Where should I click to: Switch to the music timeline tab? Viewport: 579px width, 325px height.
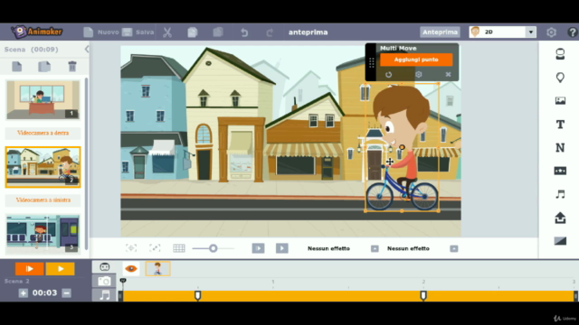pos(104,295)
